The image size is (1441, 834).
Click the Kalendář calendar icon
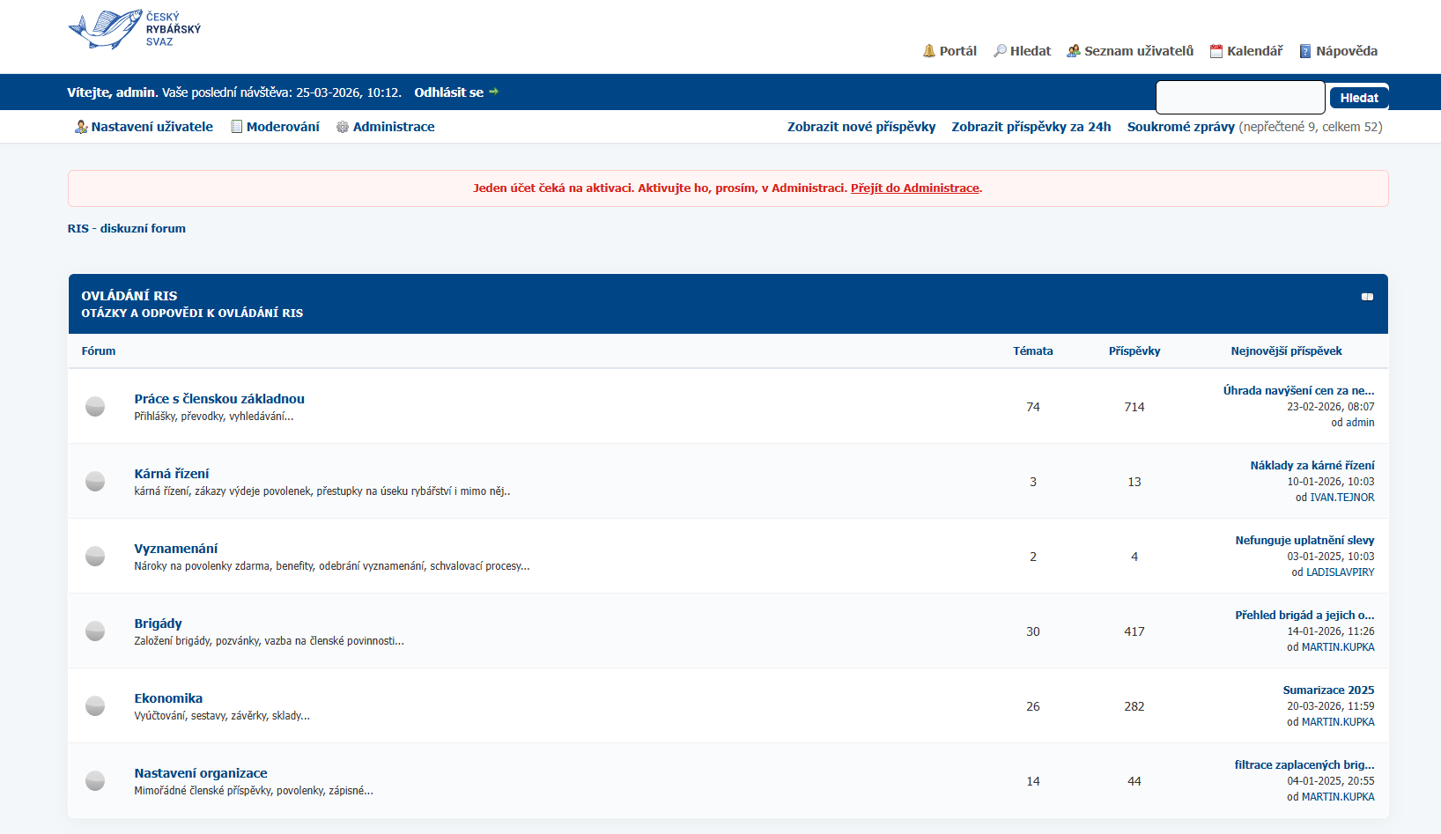click(x=1216, y=51)
